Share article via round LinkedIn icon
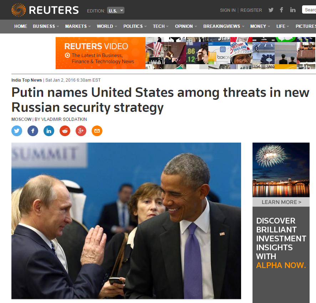316x303 pixels. (x=49, y=131)
